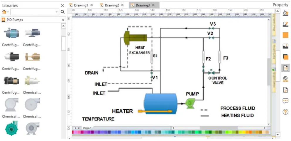Select the F1 flowmeter shape
The width and height of the screenshot is (291, 141).
(x=152, y=58)
